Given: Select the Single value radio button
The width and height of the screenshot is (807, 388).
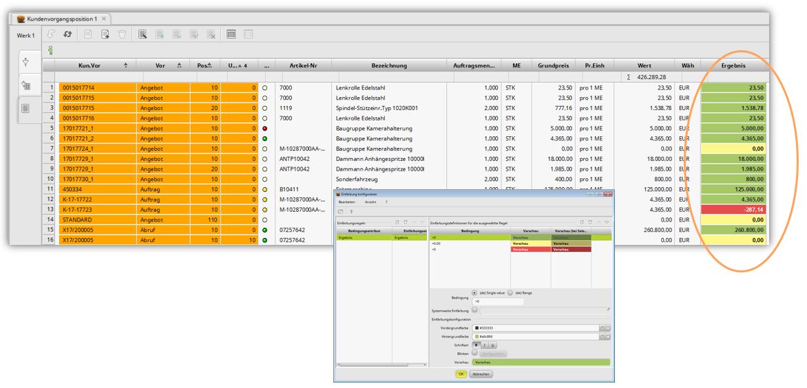Looking at the screenshot, I should (474, 292).
